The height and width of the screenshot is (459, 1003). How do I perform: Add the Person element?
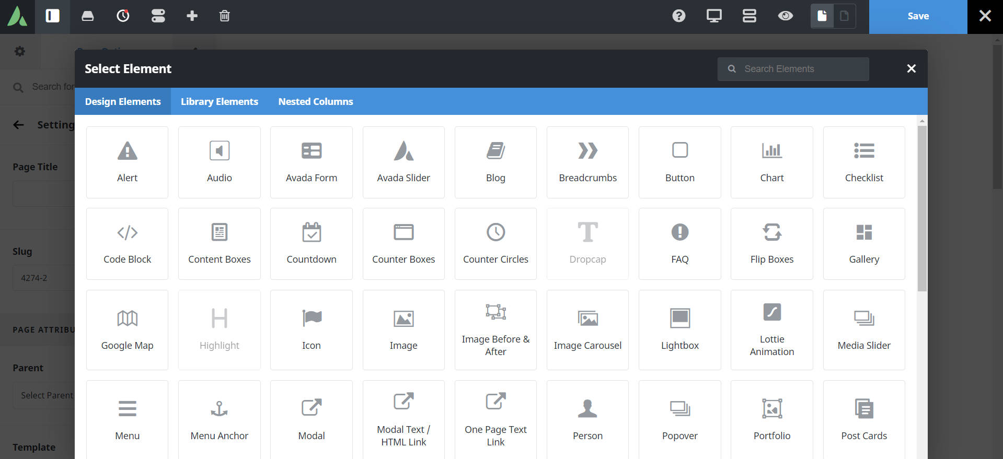pos(588,420)
